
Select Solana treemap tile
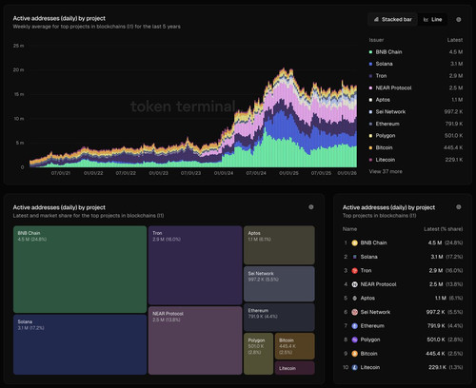click(80, 344)
